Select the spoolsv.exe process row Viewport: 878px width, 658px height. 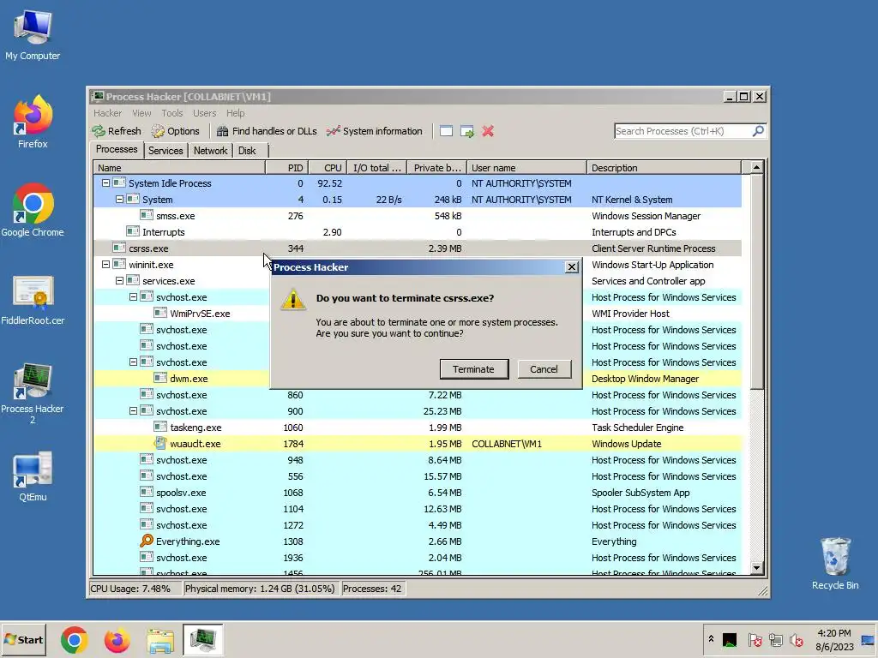(x=418, y=493)
